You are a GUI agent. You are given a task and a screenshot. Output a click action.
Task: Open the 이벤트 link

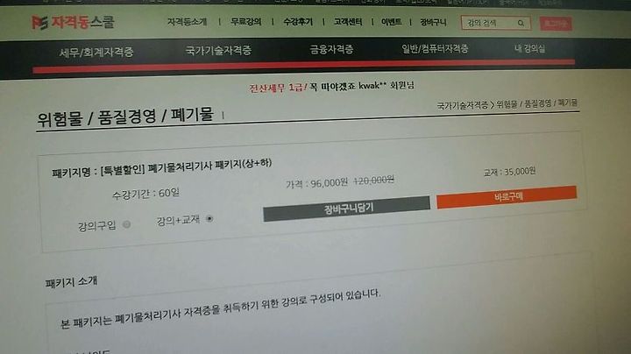point(391,22)
